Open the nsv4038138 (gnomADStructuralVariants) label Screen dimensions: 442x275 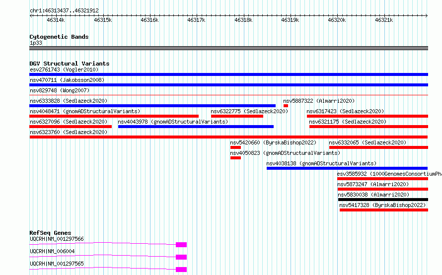[322, 163]
